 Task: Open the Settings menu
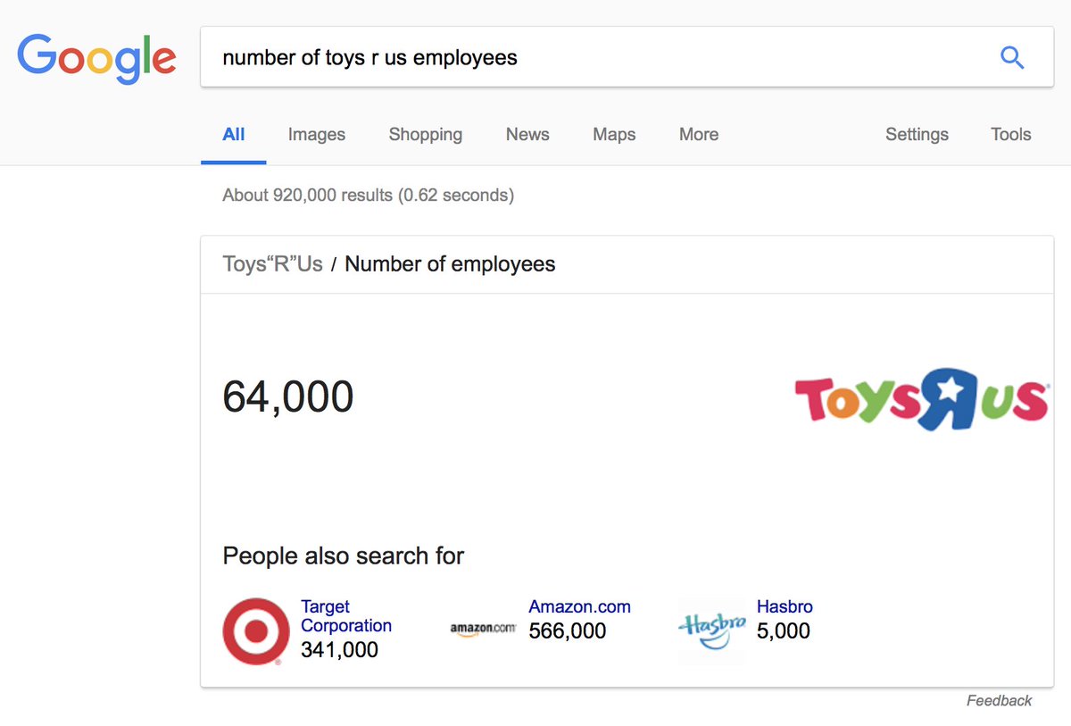click(x=917, y=135)
